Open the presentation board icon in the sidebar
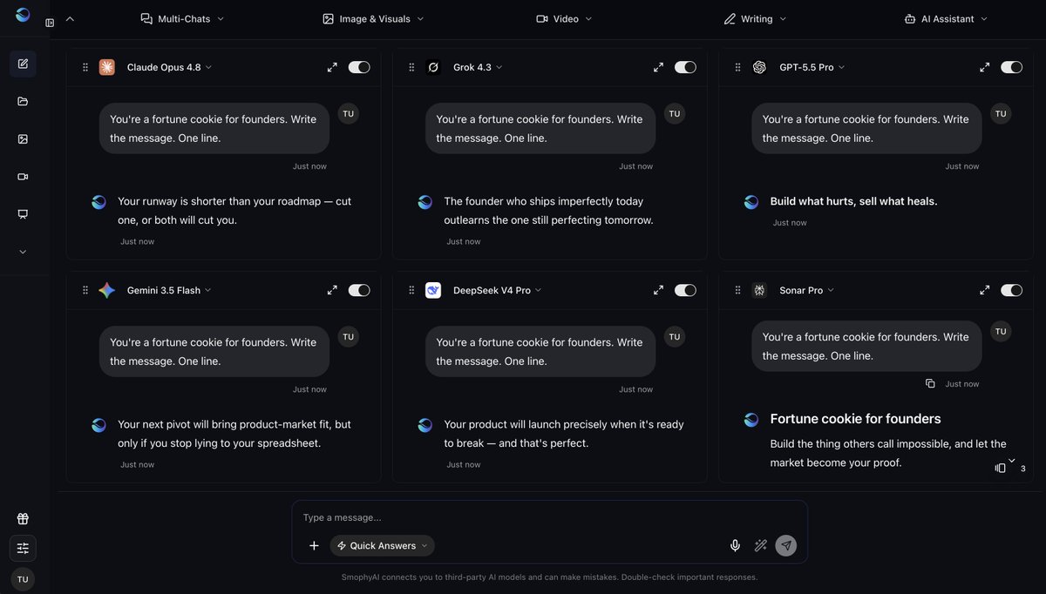This screenshot has width=1046, height=594. point(23,213)
